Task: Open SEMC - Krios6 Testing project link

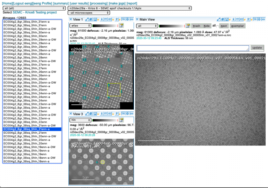Action: pyautogui.click(x=35, y=12)
